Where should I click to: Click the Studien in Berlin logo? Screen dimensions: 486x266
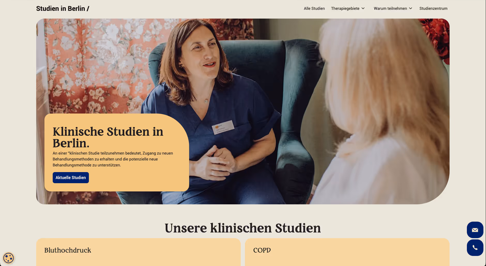(63, 9)
